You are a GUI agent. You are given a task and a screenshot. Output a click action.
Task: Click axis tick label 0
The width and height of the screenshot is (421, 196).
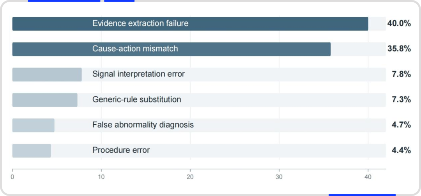click(x=12, y=177)
